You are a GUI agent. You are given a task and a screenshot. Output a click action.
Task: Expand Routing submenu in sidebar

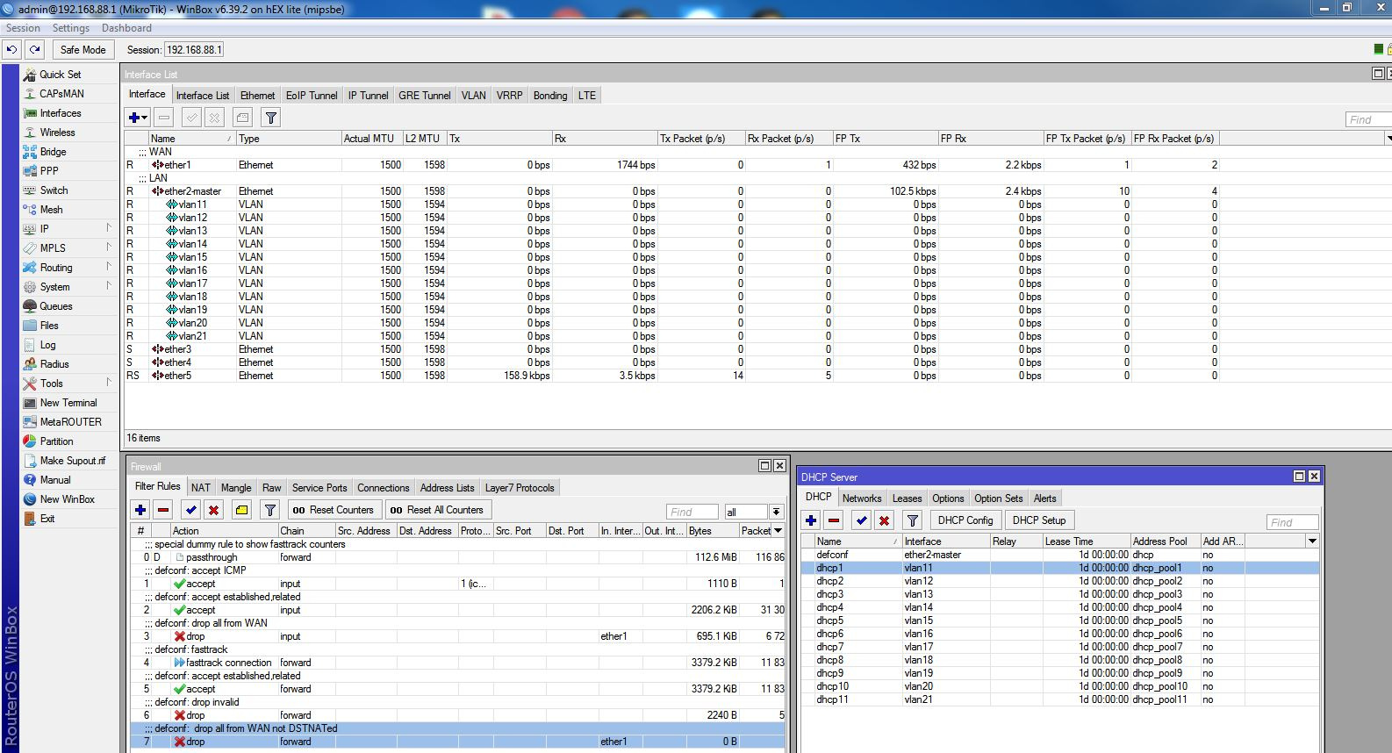(109, 267)
